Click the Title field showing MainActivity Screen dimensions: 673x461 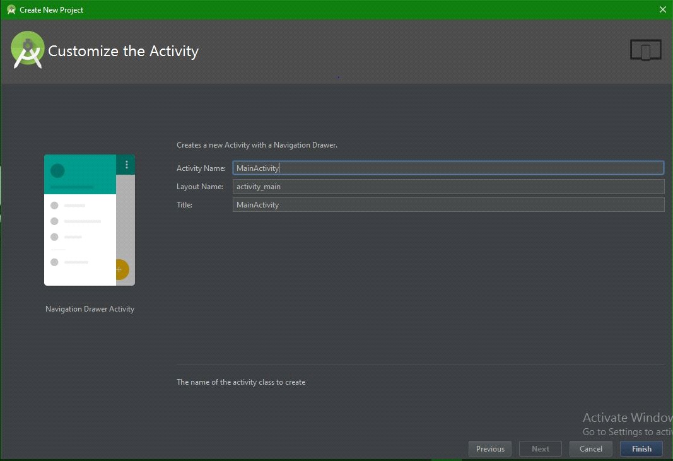click(448, 204)
